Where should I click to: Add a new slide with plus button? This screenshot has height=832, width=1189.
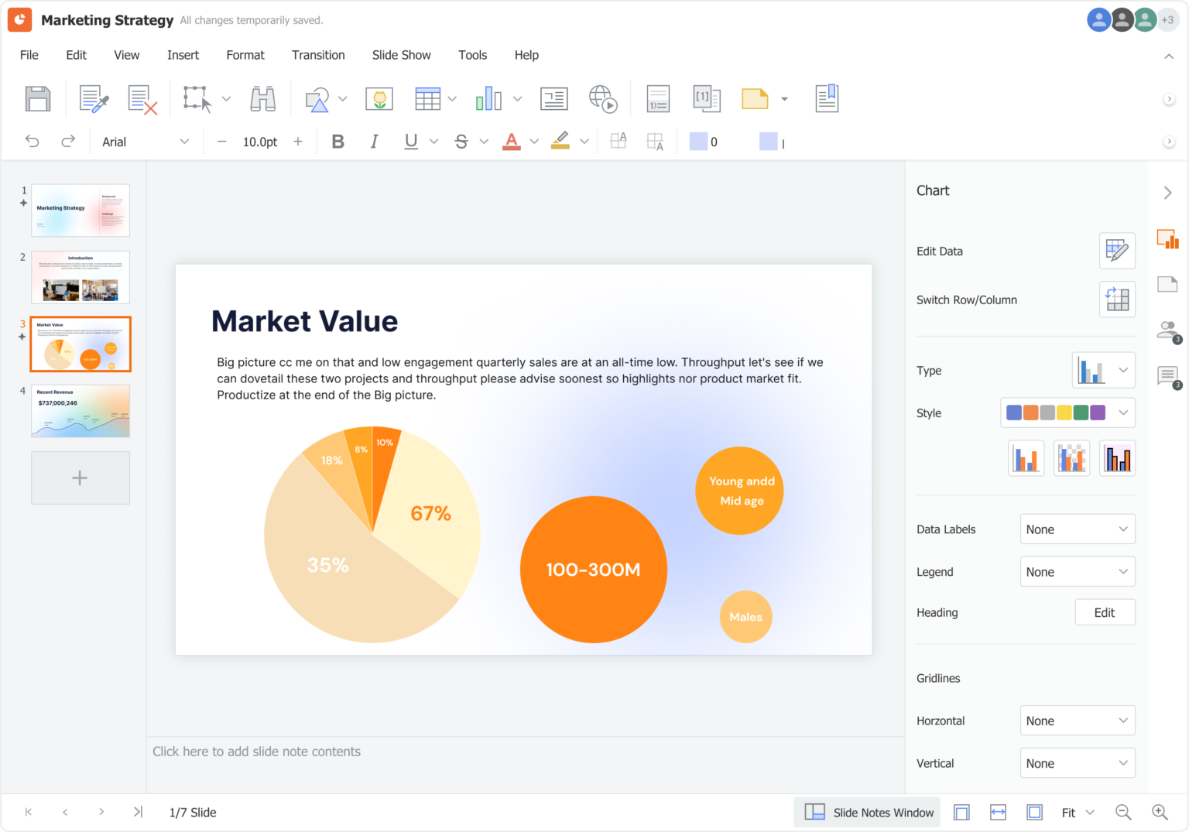pos(80,478)
